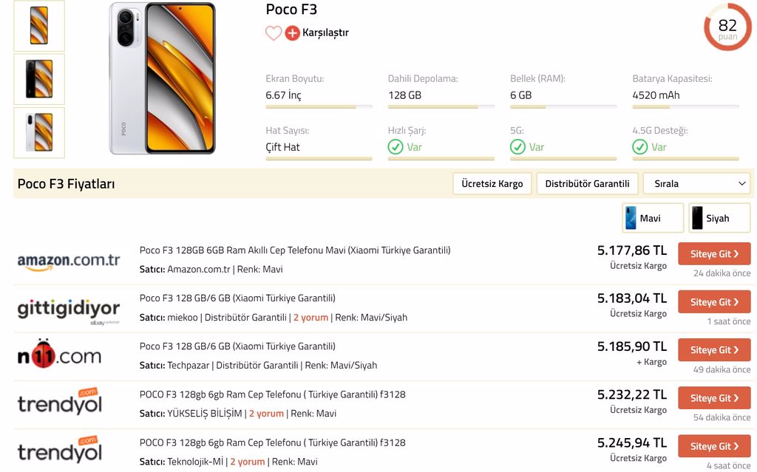Click Siteye Git for the n11.com offer
Viewport: 757px width, 472px height.
coord(714,350)
